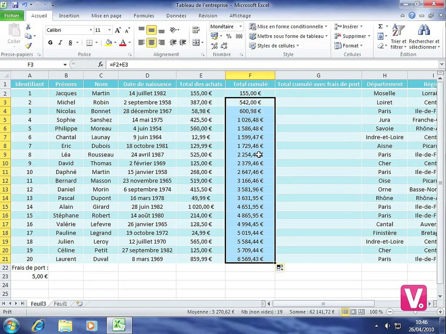The image size is (446, 334).
Task: Click the merge and center icon
Action: [x=196, y=43]
